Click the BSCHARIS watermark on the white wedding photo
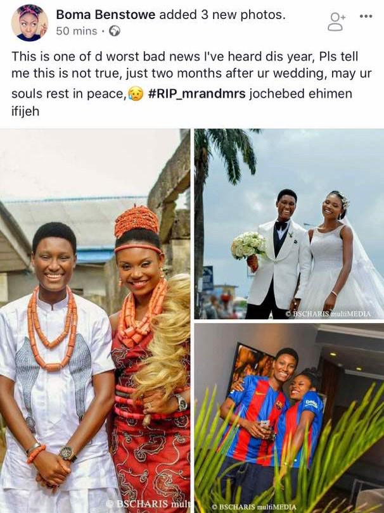This screenshot has height=513, width=384. click(328, 313)
